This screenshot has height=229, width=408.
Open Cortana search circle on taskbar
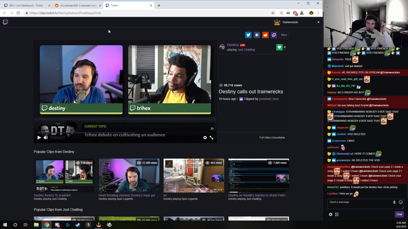(x=15, y=225)
